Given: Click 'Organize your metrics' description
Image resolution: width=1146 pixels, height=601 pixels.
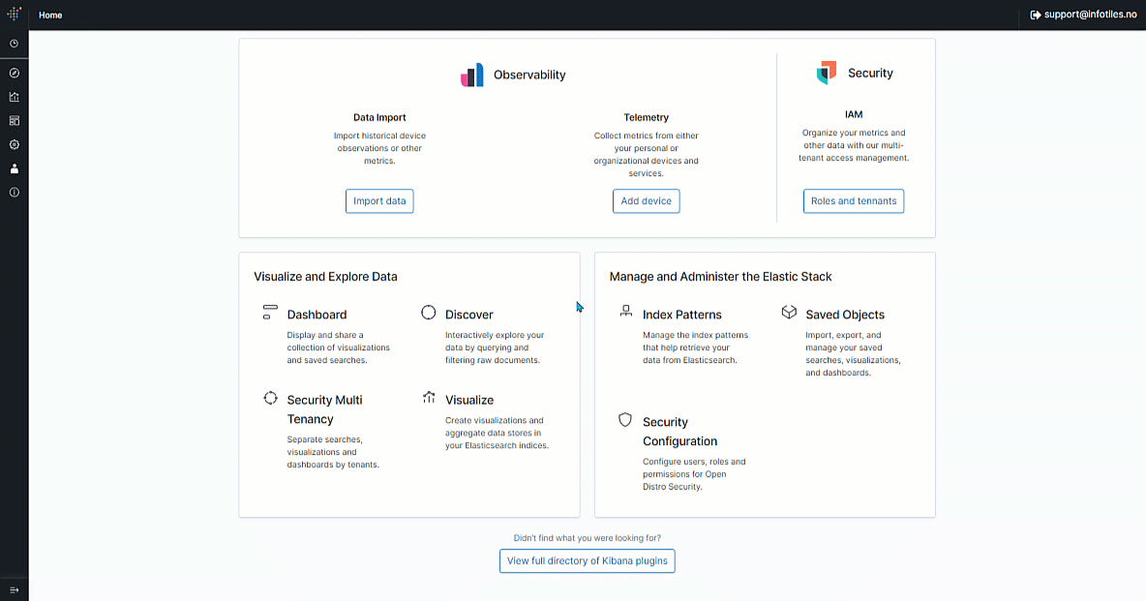Looking at the screenshot, I should (x=854, y=145).
